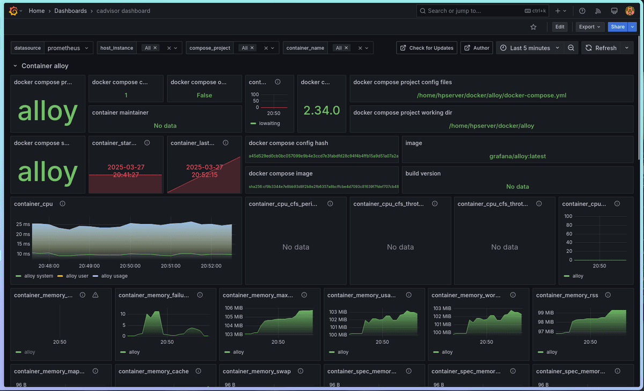Image resolution: width=644 pixels, height=391 pixels.
Task: Click the grafana/alloy:latest image value
Action: tap(517, 157)
